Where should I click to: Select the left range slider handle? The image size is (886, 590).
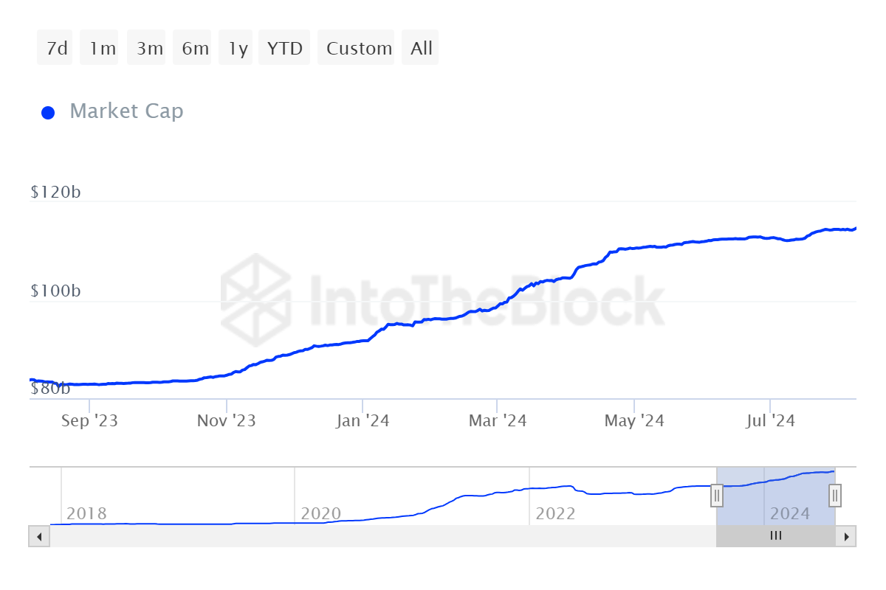tap(717, 496)
